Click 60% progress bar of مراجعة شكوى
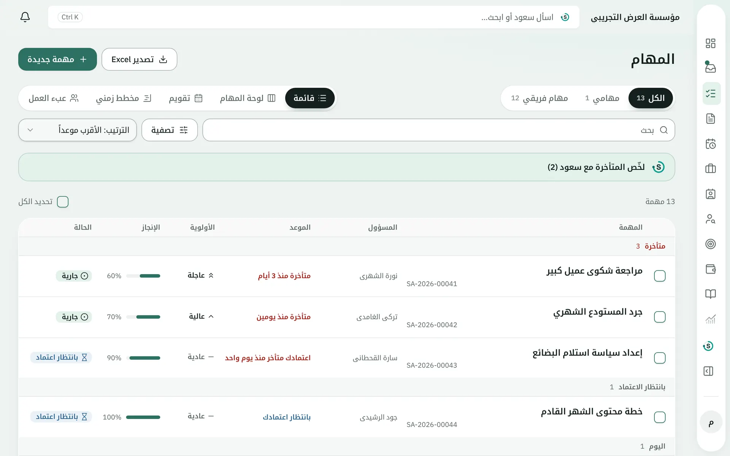The image size is (730, 456). click(x=143, y=276)
